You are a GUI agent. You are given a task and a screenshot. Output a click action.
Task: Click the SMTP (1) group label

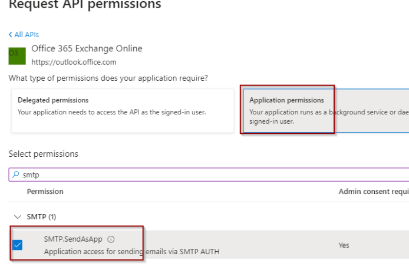tap(41, 217)
